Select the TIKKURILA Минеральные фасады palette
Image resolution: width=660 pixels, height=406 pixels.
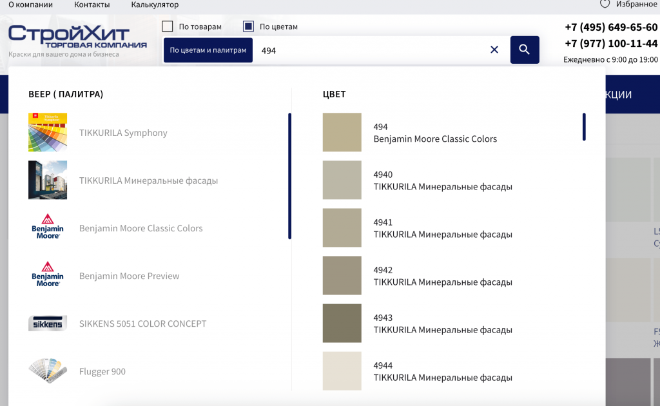(x=149, y=180)
